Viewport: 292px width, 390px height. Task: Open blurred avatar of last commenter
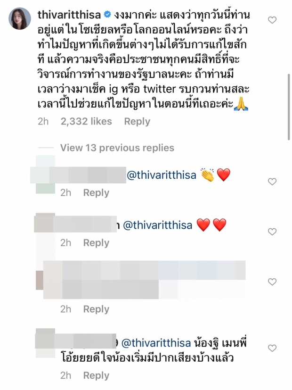(45, 343)
